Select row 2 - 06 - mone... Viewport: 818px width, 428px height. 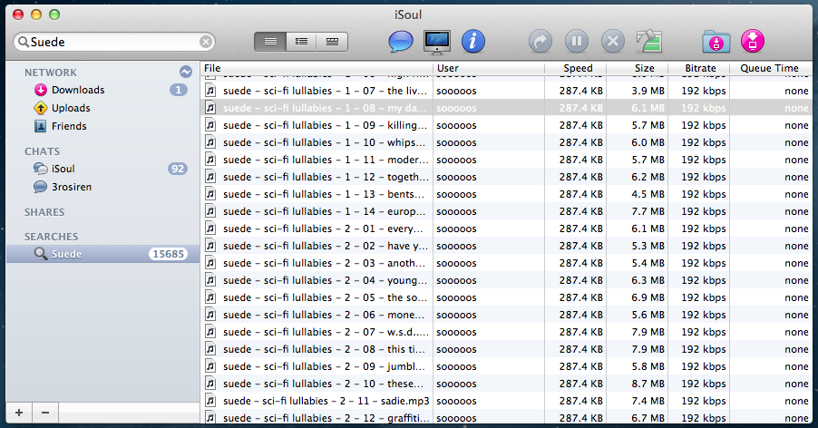pyautogui.click(x=505, y=315)
